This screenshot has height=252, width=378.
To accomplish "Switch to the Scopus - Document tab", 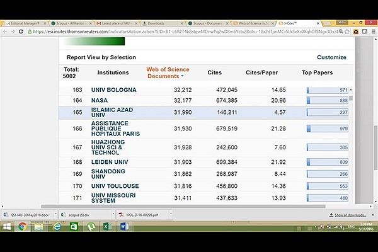I will click(x=207, y=23).
